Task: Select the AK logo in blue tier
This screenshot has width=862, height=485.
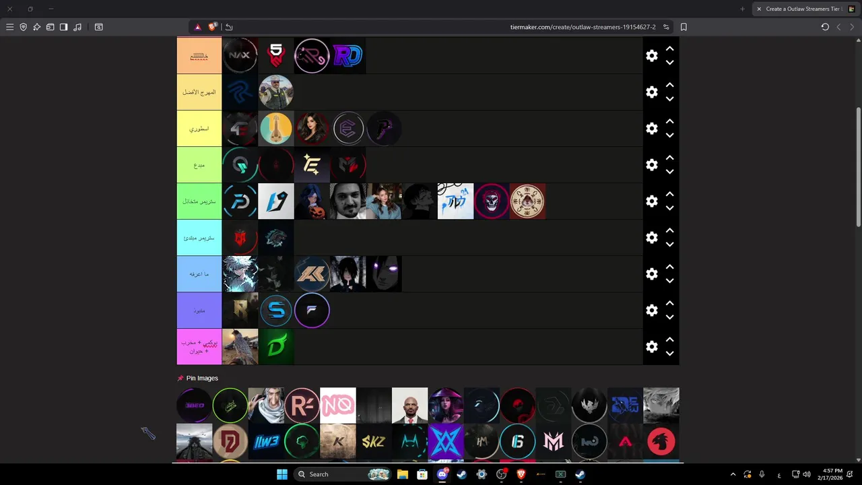Action: [x=312, y=274]
